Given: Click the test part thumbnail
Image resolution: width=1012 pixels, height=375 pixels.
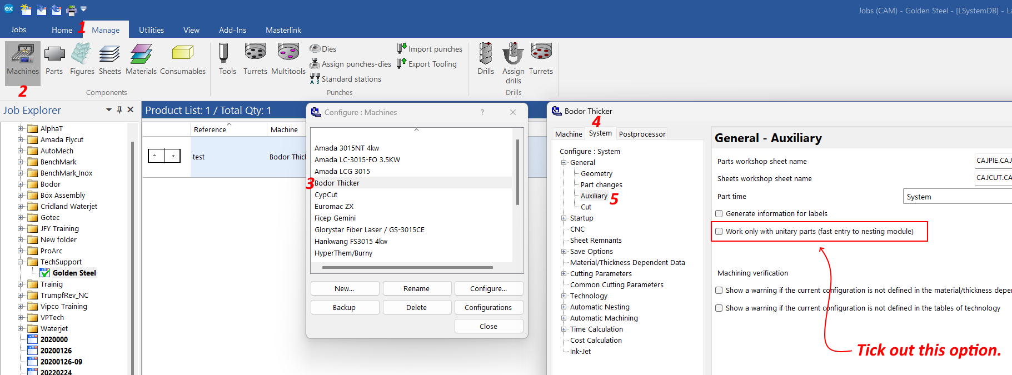Looking at the screenshot, I should pyautogui.click(x=164, y=156).
